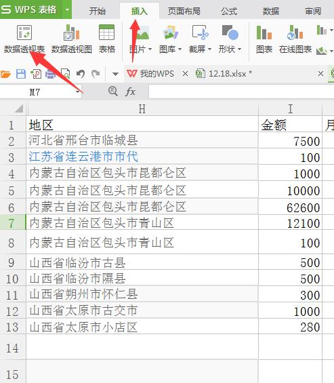The width and height of the screenshot is (334, 383).
Task: Select the 地区 header cell
Action: 142,125
